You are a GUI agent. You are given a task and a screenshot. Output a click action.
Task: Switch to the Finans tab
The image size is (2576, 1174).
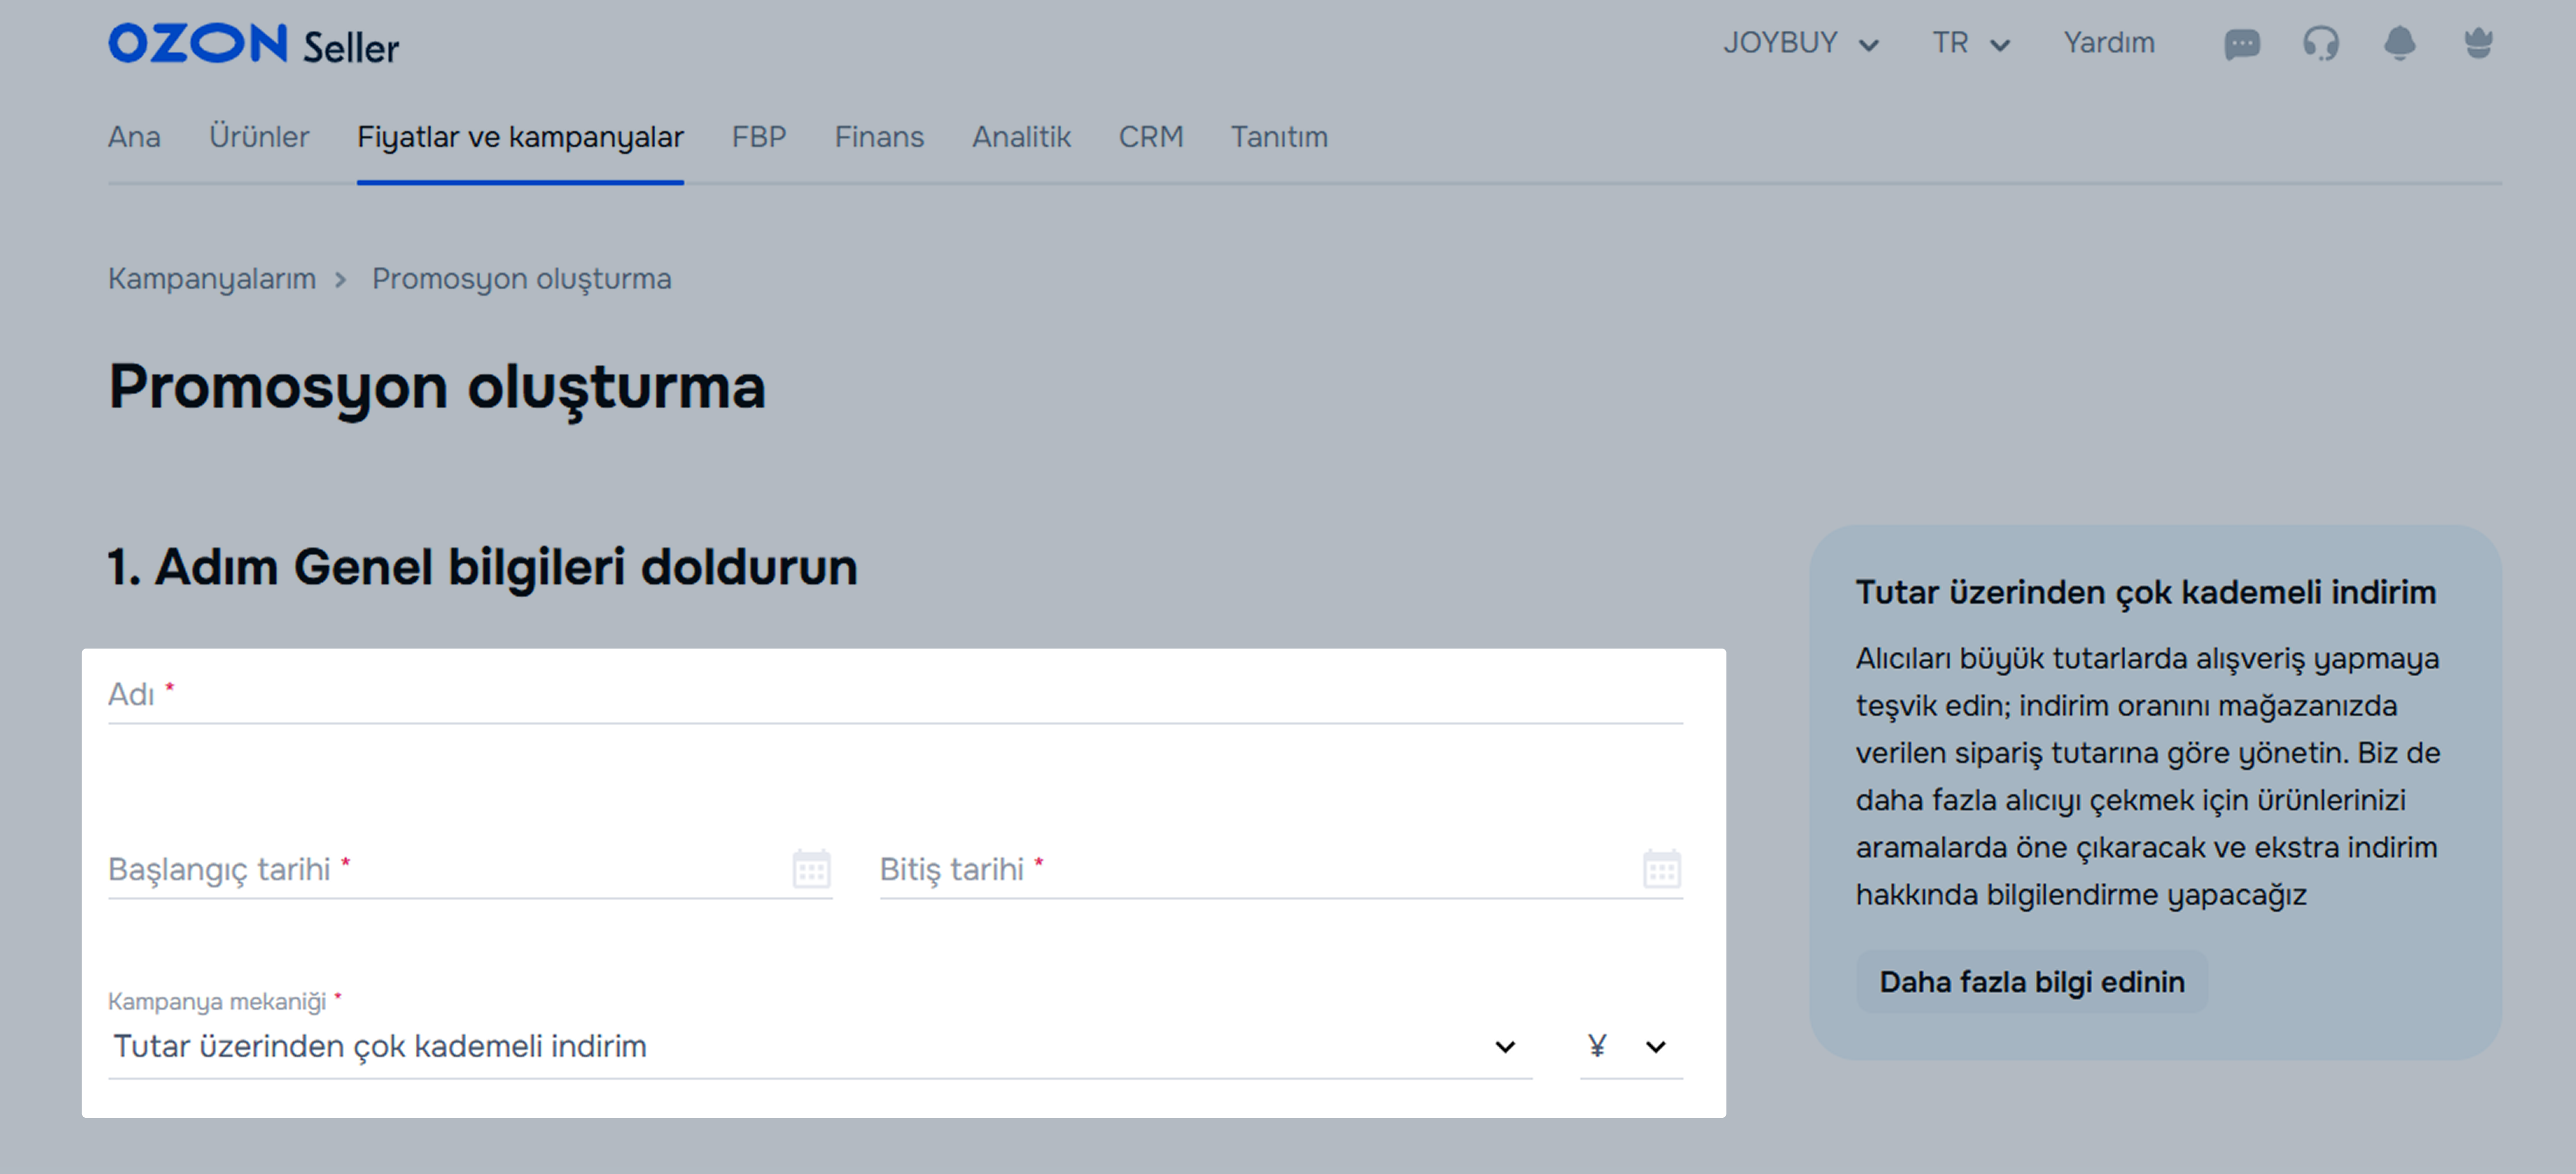point(878,137)
